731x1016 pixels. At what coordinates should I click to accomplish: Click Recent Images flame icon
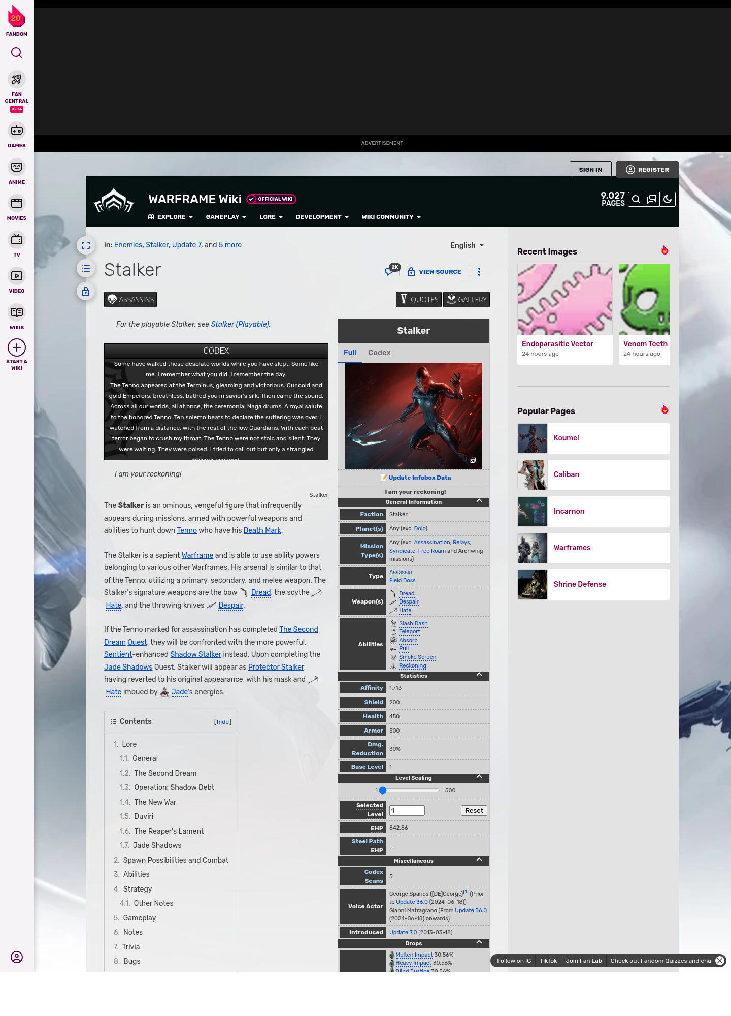point(664,250)
